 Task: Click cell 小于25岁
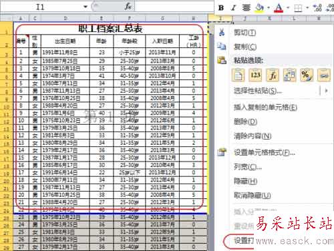tap(130, 53)
